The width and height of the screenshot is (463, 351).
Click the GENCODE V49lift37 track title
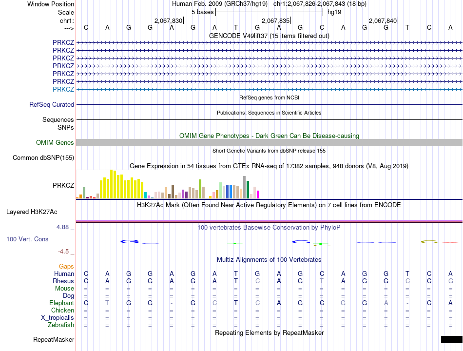coord(269,36)
